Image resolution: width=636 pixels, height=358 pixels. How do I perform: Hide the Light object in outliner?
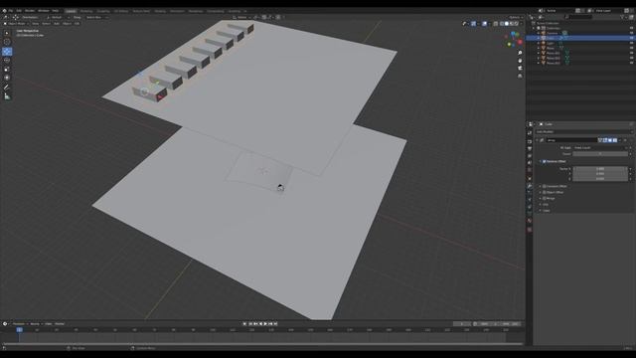tap(632, 43)
